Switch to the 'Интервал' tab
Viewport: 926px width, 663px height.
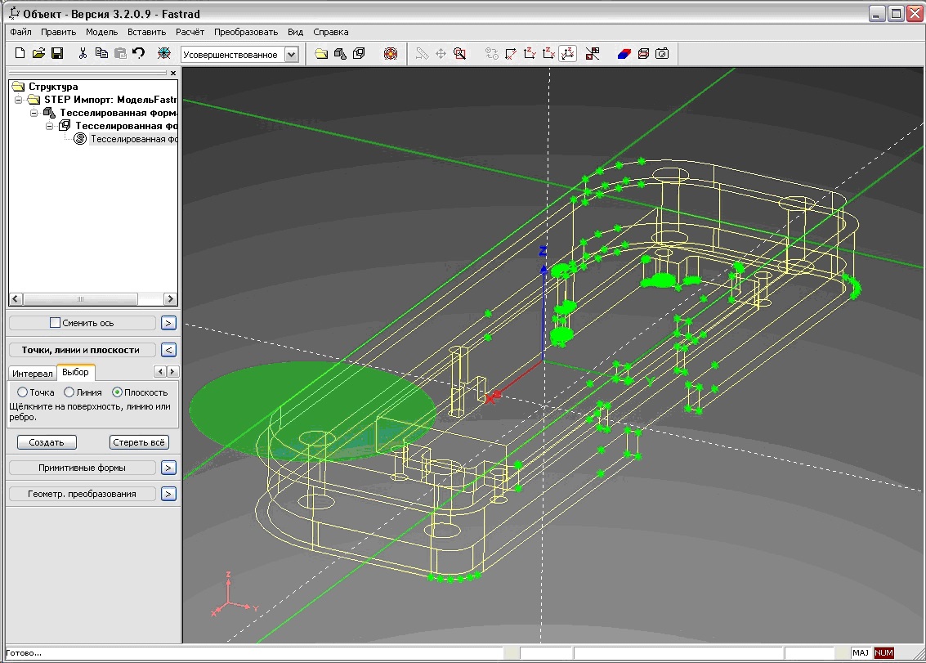coord(33,374)
